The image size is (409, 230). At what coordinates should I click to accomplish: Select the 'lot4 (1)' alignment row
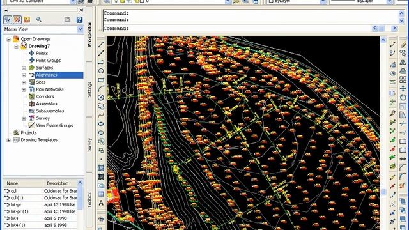coord(40,225)
